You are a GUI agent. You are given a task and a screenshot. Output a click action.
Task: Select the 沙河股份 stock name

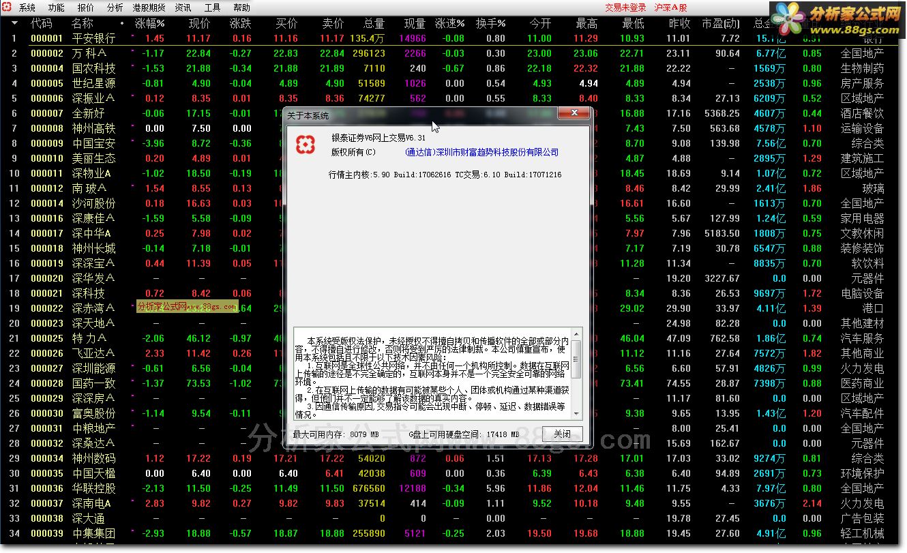click(x=94, y=203)
